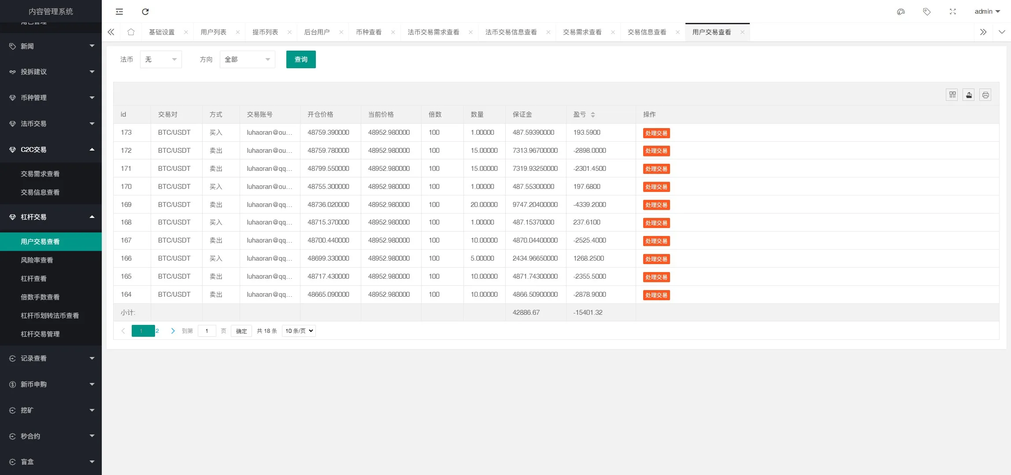
Task: Switch to the 币种查看 tab
Action: pos(369,32)
